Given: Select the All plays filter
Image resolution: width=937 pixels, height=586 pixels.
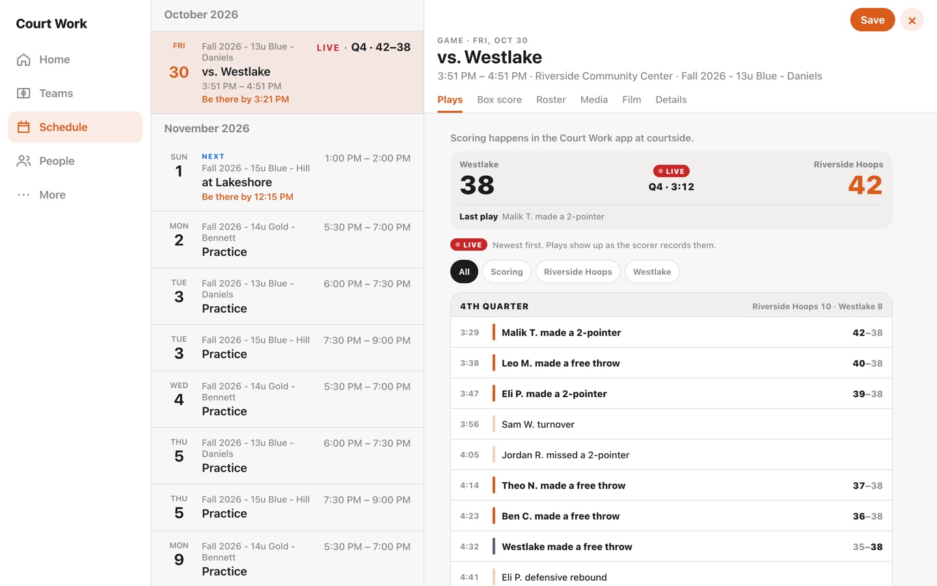Looking at the screenshot, I should (464, 272).
